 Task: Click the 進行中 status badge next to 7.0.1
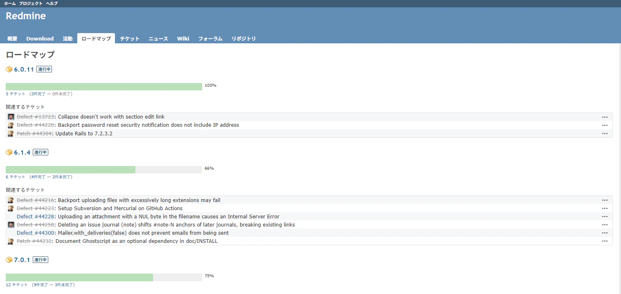pyautogui.click(x=40, y=260)
